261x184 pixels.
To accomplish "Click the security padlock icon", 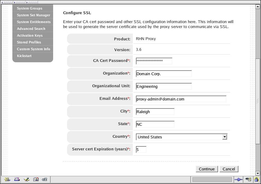I will 256,179.
